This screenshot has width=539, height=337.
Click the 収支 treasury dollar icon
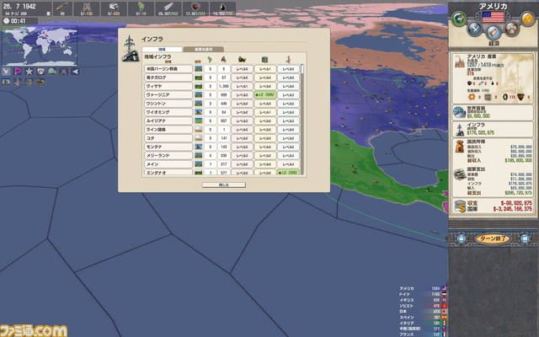tap(460, 206)
